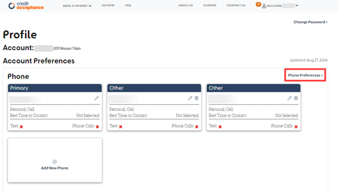Toggle Text red X on Primary phone

[21, 127]
